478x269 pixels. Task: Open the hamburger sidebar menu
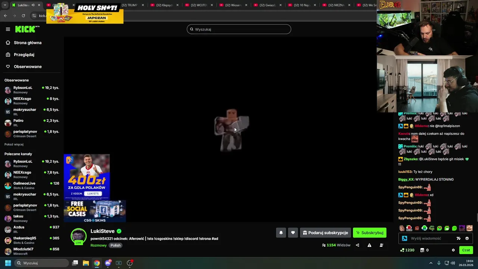coord(8,29)
